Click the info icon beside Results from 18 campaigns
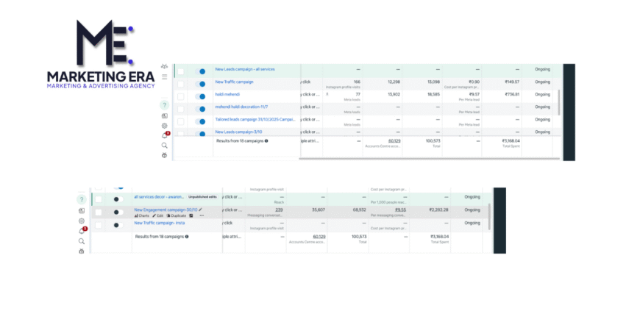This screenshot has width=640, height=336. pyautogui.click(x=266, y=140)
